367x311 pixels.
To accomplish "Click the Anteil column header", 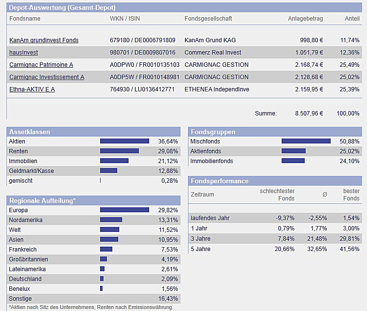I will 352,19.
